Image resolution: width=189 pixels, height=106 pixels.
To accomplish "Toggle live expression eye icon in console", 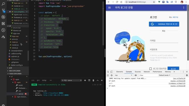I will click(136, 75).
